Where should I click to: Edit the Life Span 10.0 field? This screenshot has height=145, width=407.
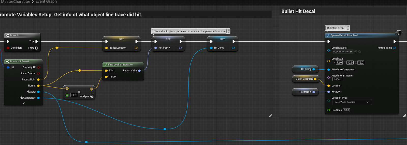click(346, 110)
